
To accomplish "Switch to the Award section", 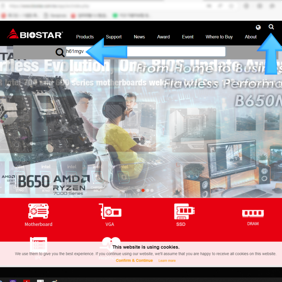I will (163, 37).
